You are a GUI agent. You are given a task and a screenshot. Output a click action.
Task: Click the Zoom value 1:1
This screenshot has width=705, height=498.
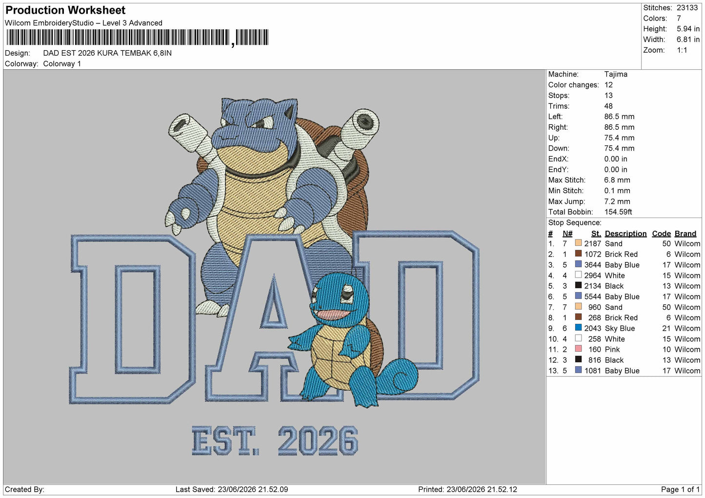pyautogui.click(x=682, y=50)
